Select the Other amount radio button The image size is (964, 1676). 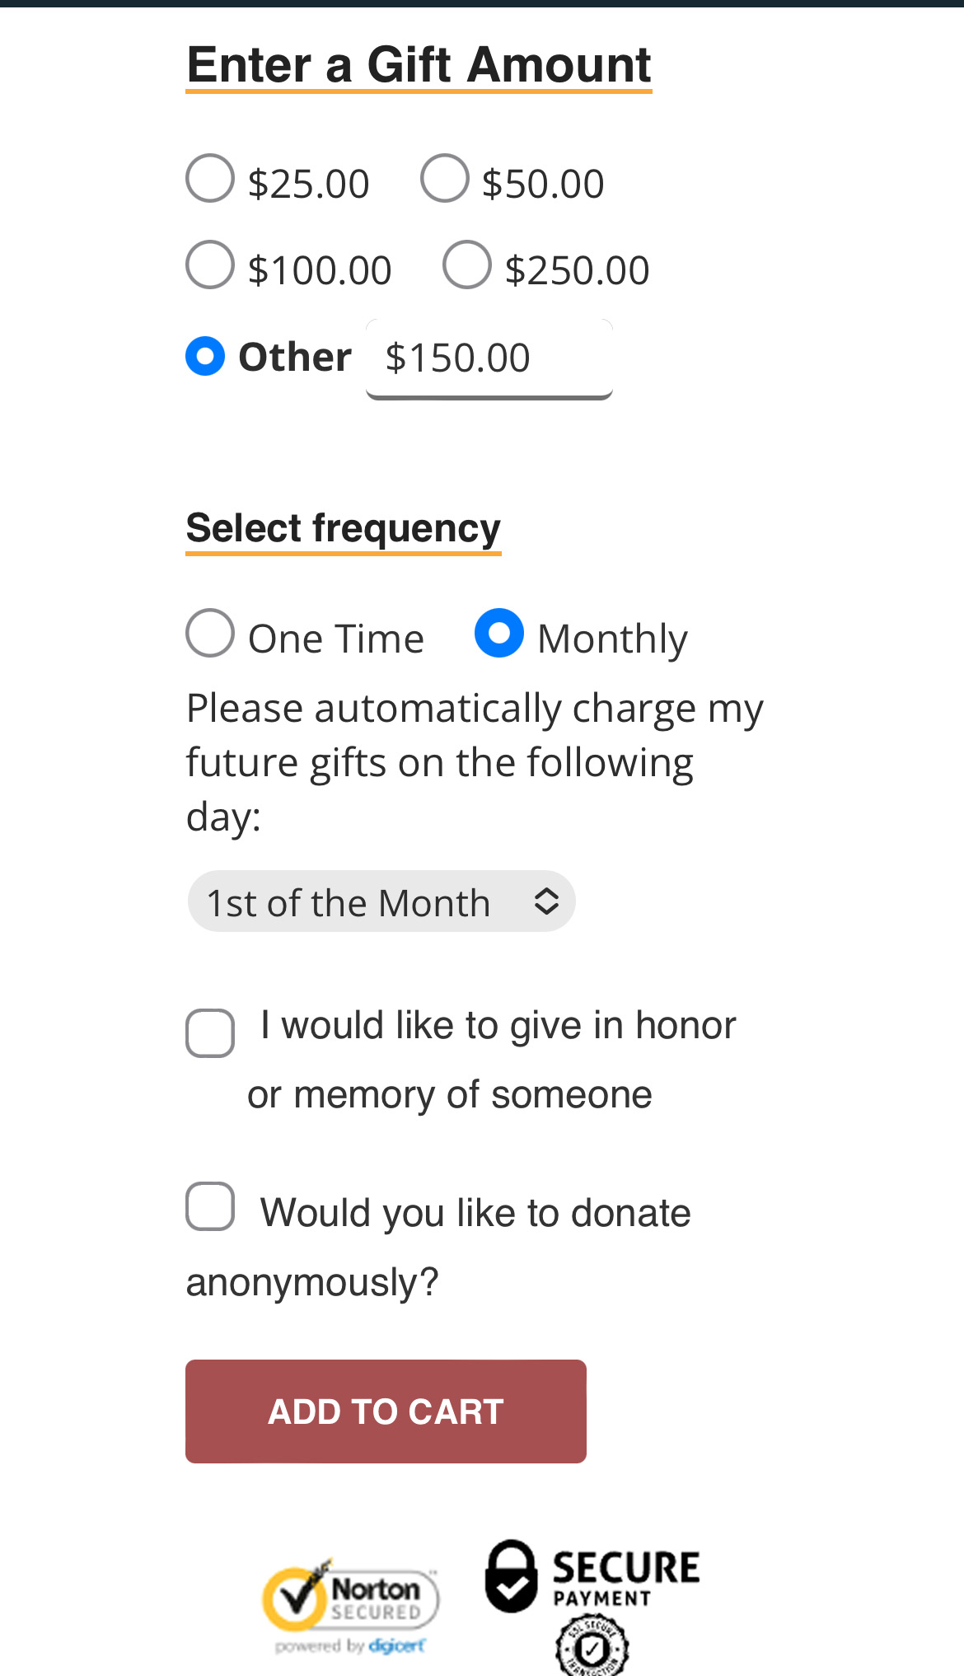pyautogui.click(x=205, y=356)
